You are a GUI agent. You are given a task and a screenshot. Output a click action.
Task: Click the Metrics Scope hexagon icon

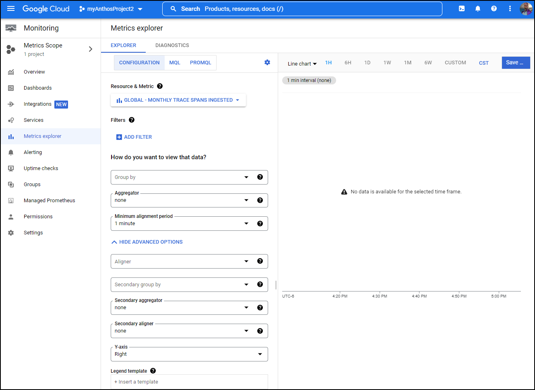pyautogui.click(x=11, y=49)
